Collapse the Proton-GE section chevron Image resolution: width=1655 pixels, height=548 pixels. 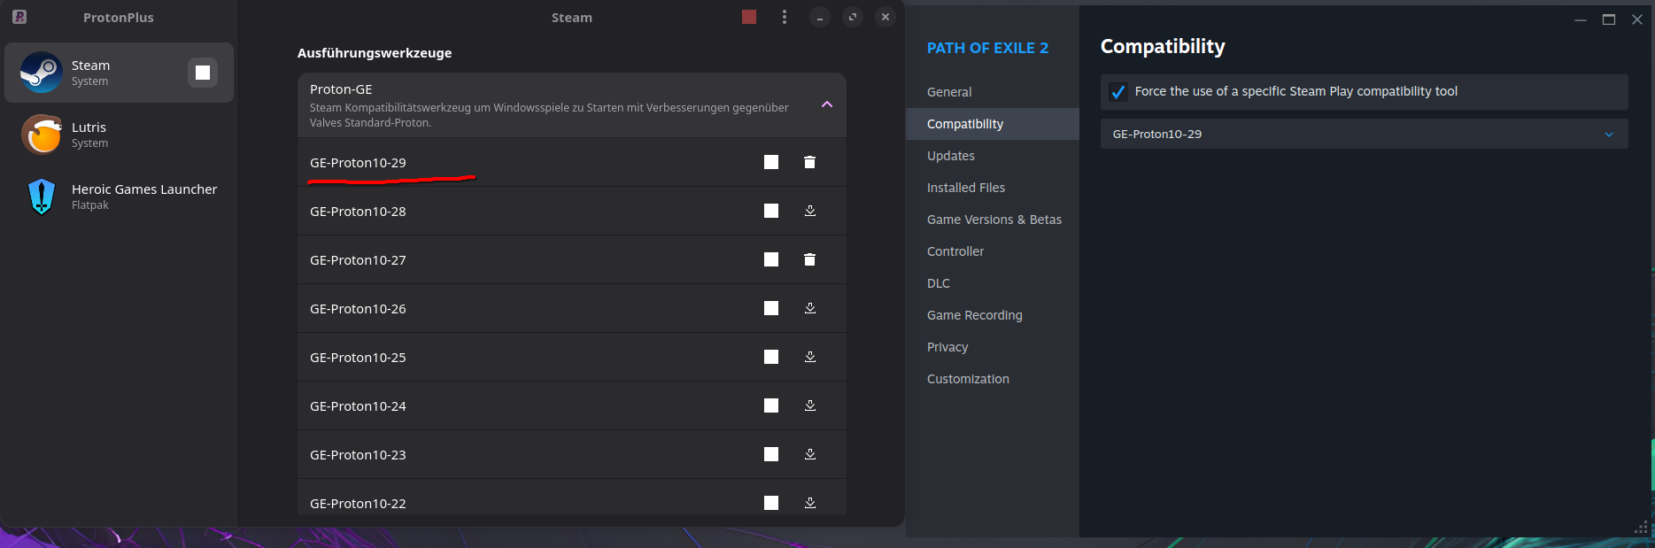point(827,104)
